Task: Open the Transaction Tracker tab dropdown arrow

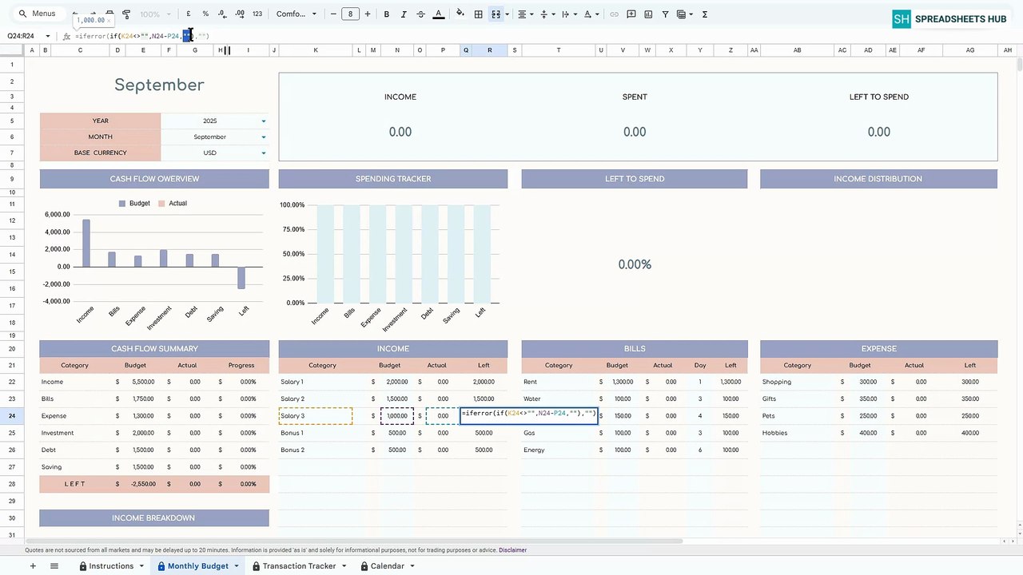Action: 344,566
